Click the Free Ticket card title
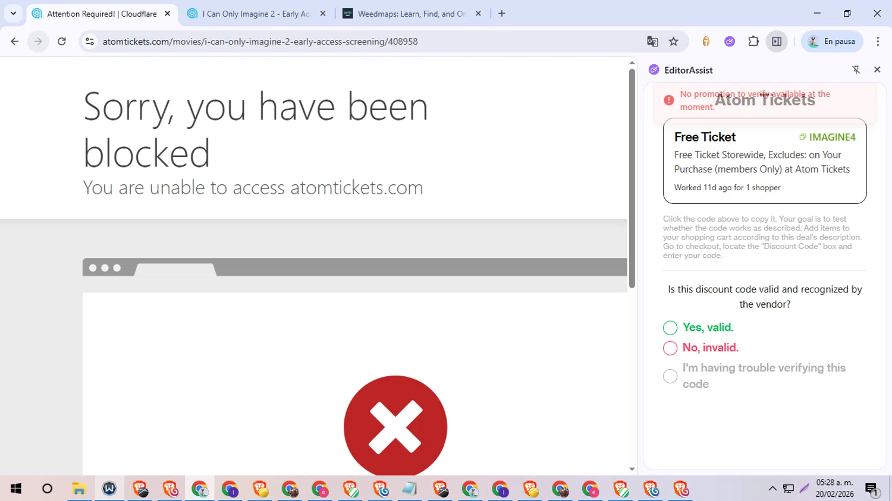The height and width of the screenshot is (501, 892). 705,137
